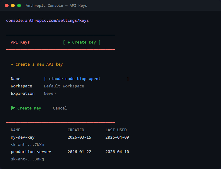
Task: Click the Name field label
Action: click(x=16, y=79)
